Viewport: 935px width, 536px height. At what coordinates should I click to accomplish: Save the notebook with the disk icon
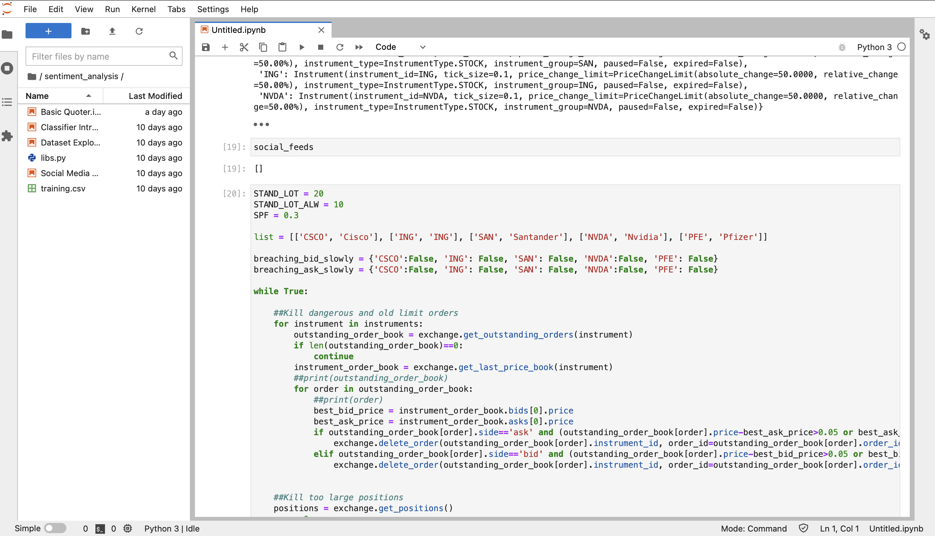[x=206, y=47]
